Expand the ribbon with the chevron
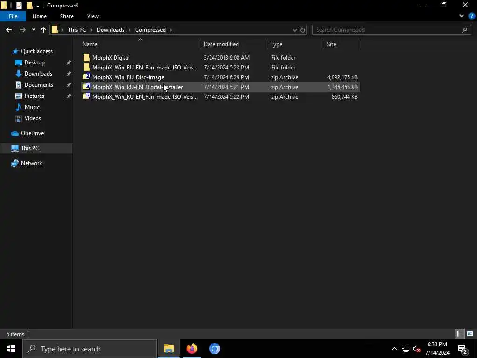477x358 pixels. click(462, 16)
